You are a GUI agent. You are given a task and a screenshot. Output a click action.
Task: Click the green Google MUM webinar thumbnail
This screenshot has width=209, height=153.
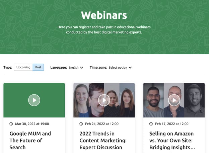[x=34, y=100]
